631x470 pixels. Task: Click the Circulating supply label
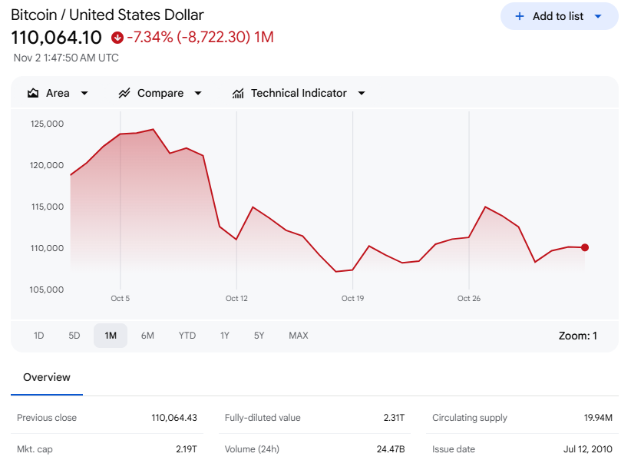tap(470, 418)
